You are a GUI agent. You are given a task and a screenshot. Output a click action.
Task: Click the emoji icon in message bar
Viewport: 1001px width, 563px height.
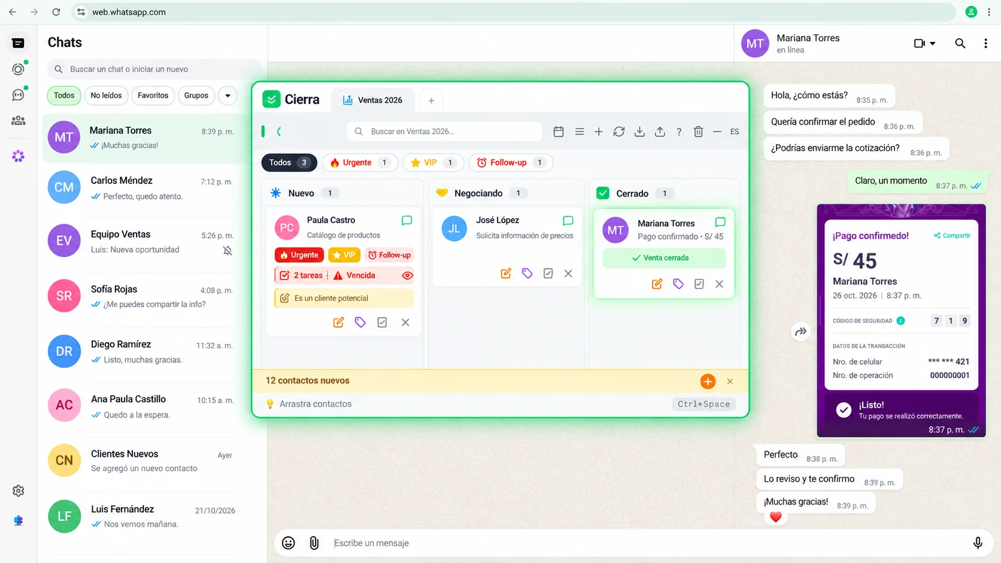tap(289, 543)
